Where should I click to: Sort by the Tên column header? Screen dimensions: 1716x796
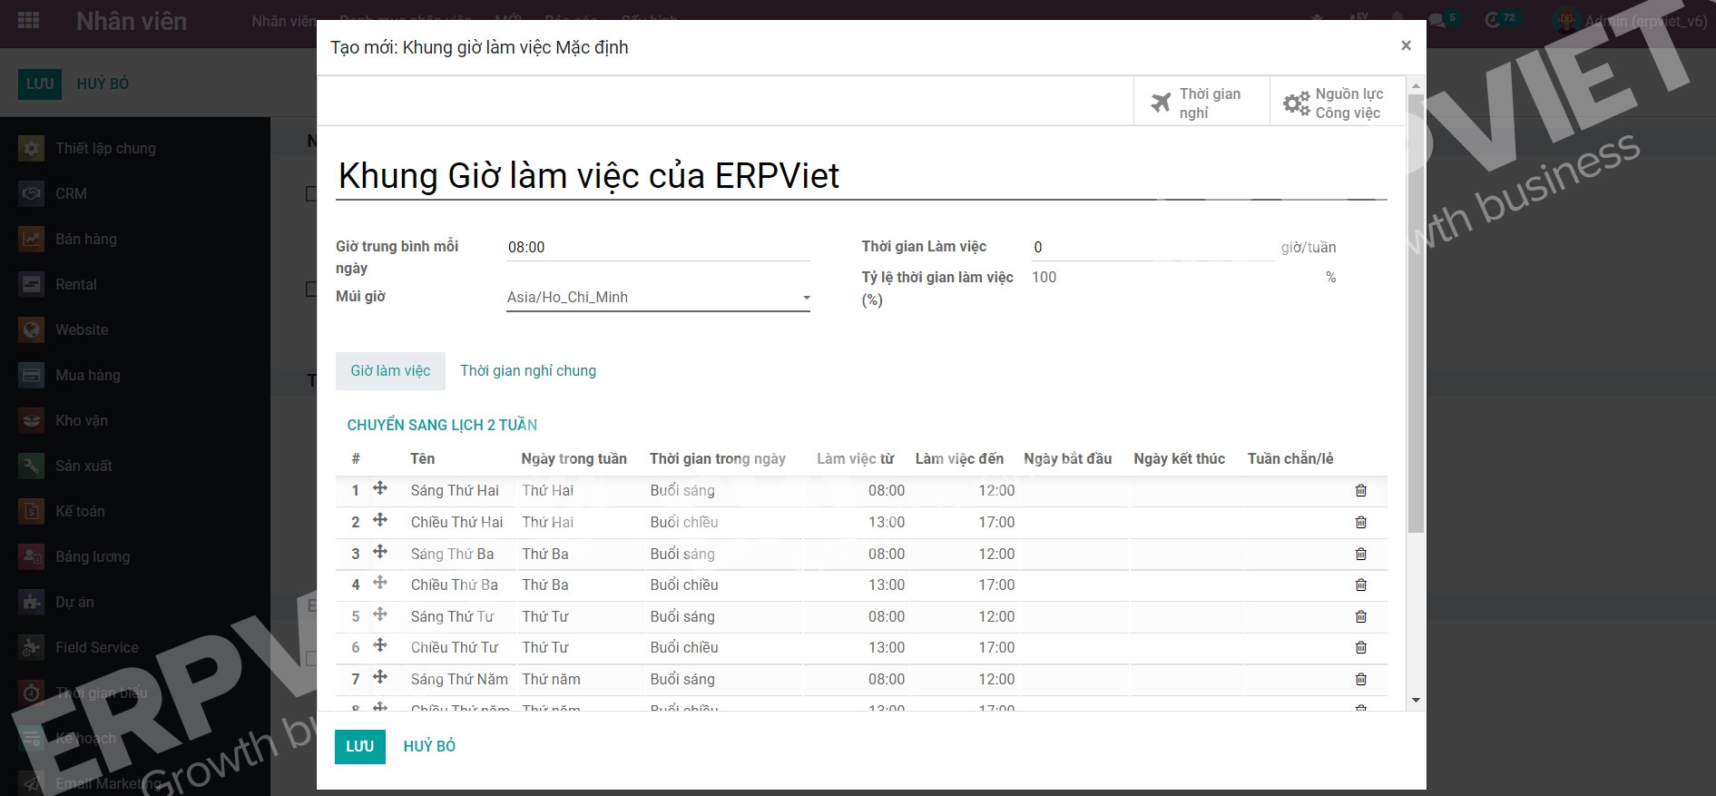point(423,458)
